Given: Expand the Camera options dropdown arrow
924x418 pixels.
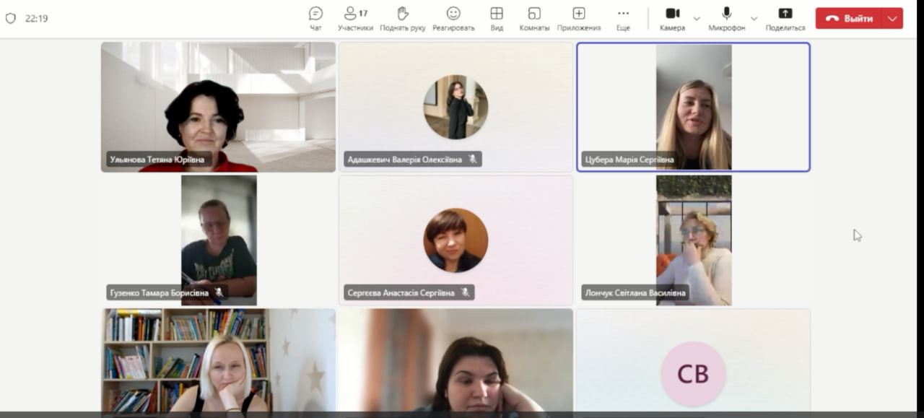Looking at the screenshot, I should click(x=697, y=19).
